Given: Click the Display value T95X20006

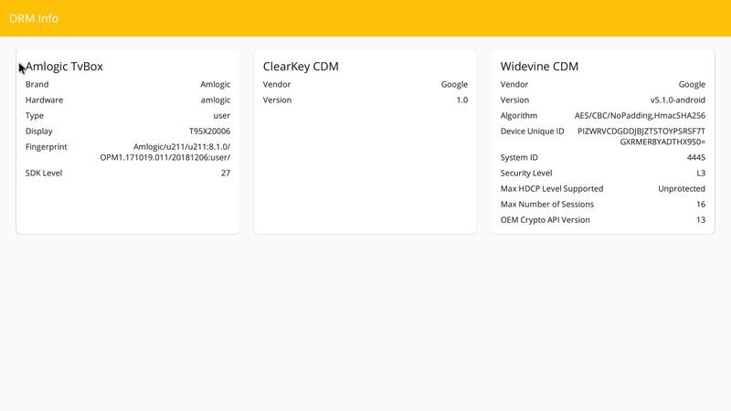Looking at the screenshot, I should (209, 131).
